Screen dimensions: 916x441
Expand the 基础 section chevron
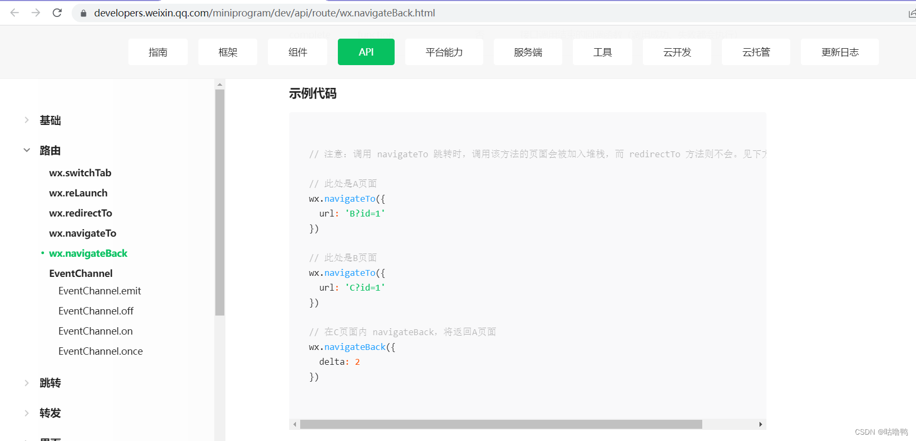[27, 120]
